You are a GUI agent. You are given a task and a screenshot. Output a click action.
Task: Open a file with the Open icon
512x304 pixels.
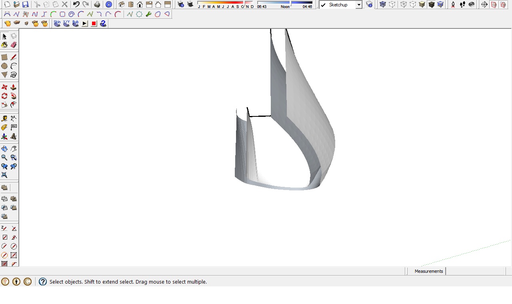pyautogui.click(x=16, y=5)
